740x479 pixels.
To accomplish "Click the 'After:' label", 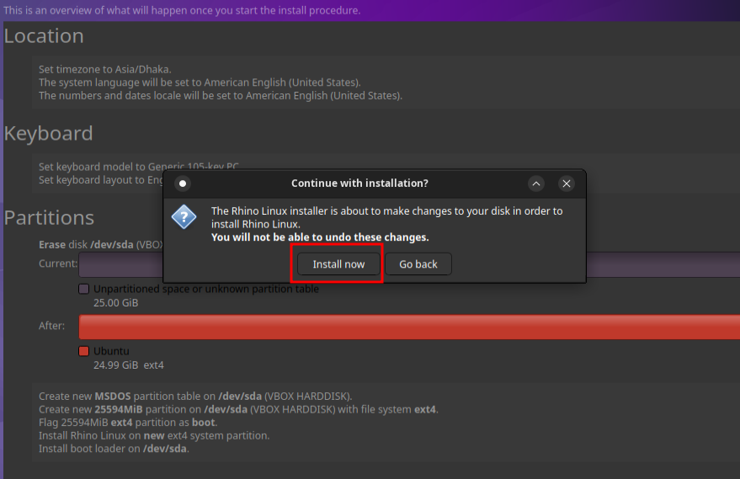I will pos(52,326).
